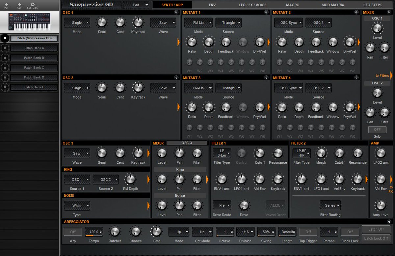Open the Arpeggiator Division 1/16 selector
The width and height of the screenshot is (395, 256).
[x=246, y=232]
